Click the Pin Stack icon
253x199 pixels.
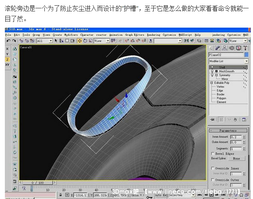213,120
